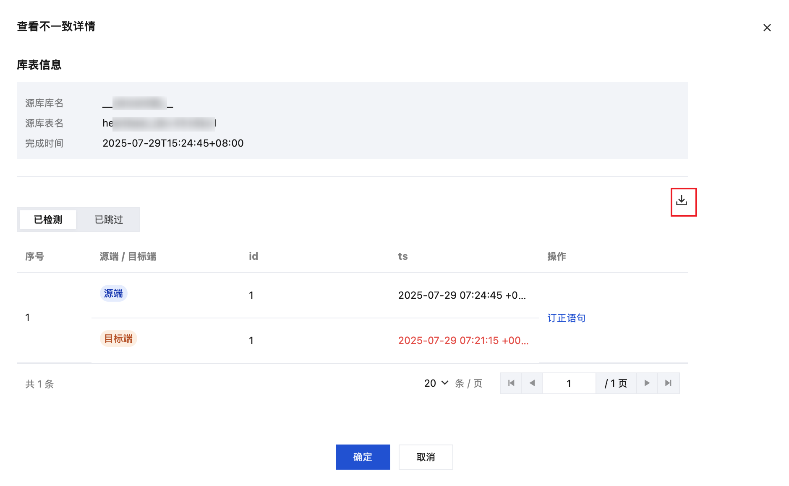Click the 订正语句 link
Image resolution: width=789 pixels, height=486 pixels.
(566, 318)
